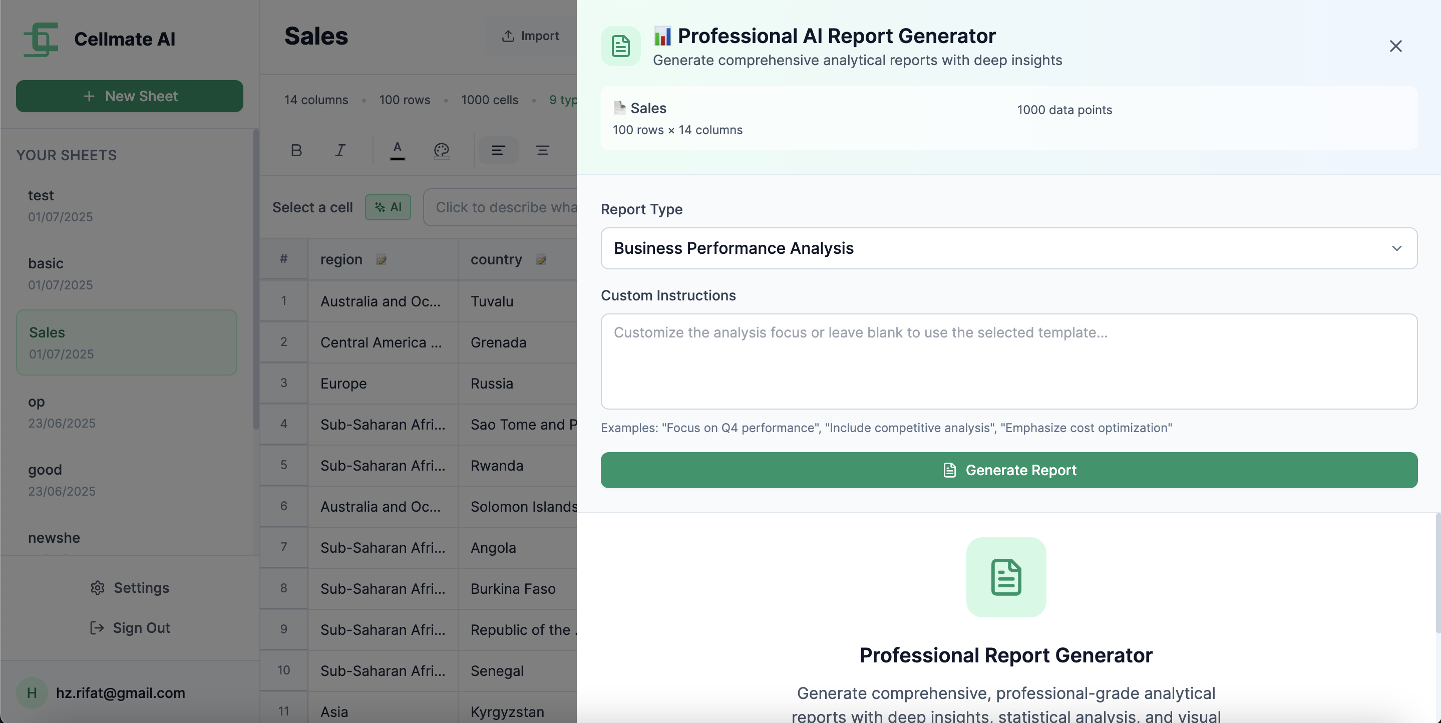1441x723 pixels.
Task: Select left text alignment
Action: click(498, 150)
